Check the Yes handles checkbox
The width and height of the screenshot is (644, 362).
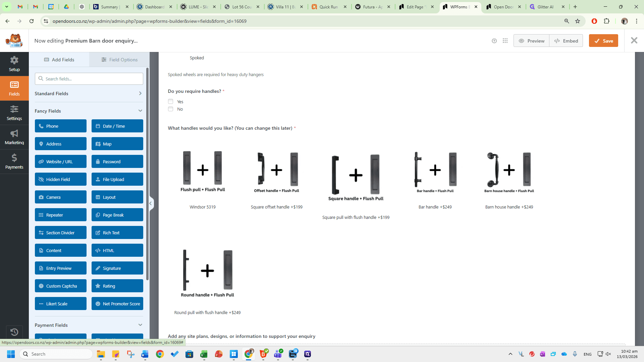pos(170,102)
